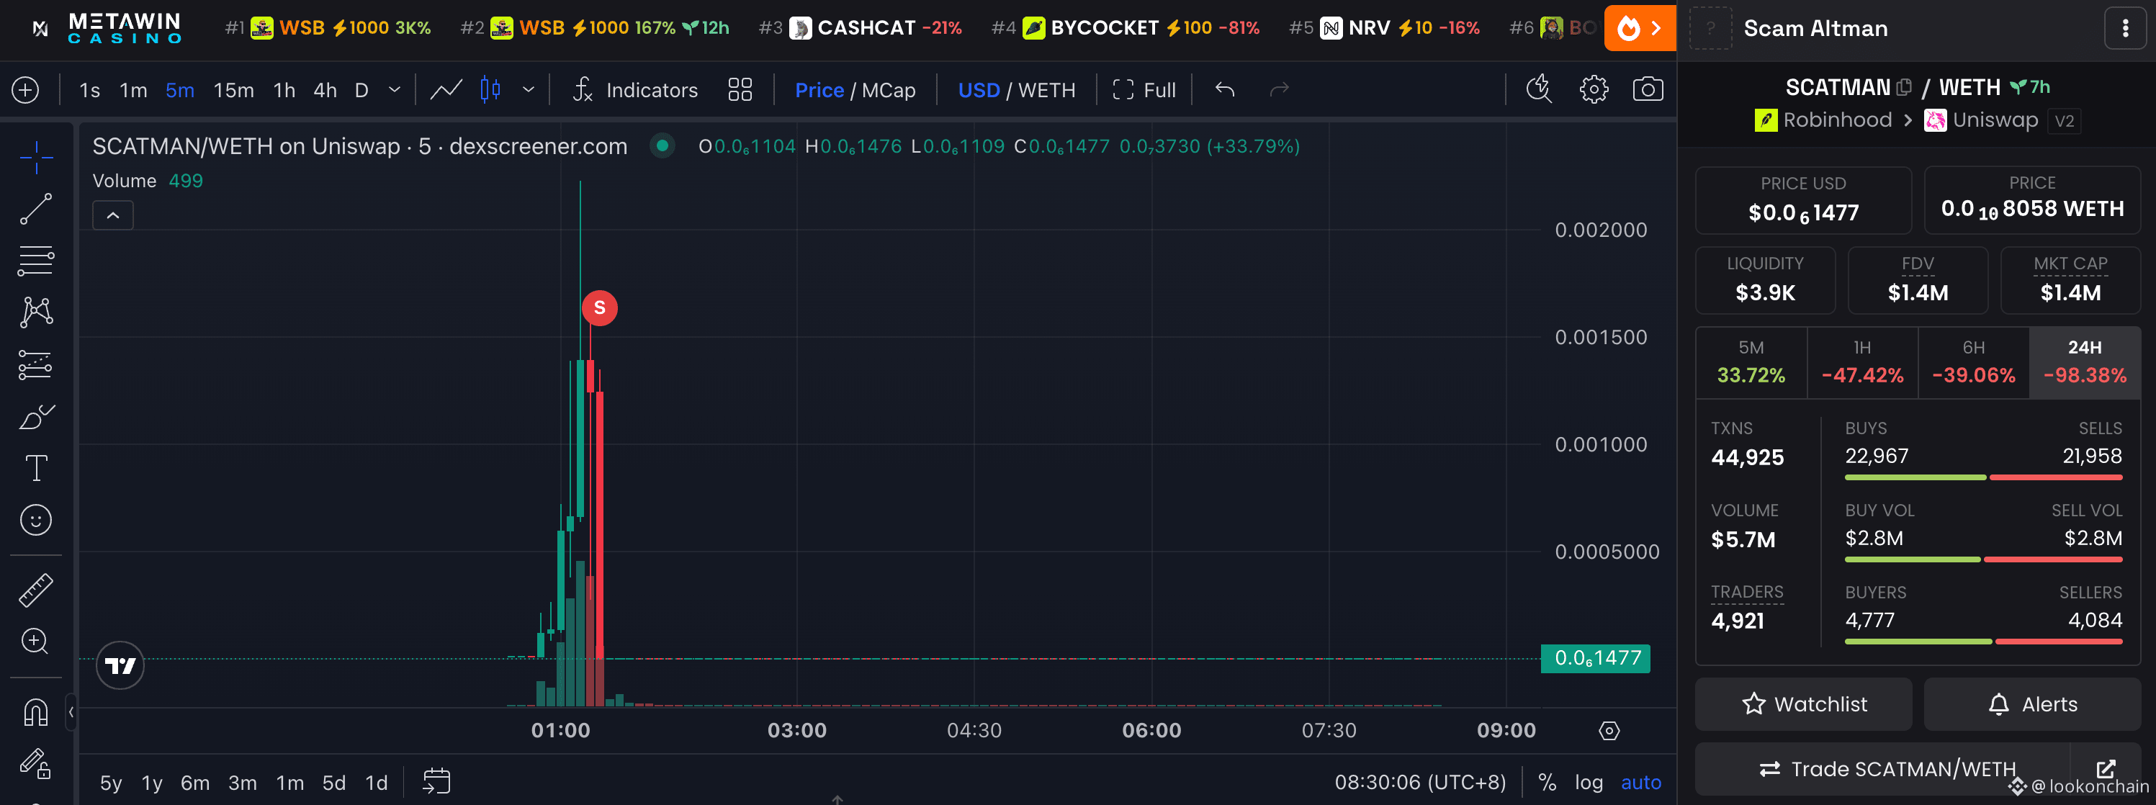Select the 5M price change tab

tap(1751, 362)
